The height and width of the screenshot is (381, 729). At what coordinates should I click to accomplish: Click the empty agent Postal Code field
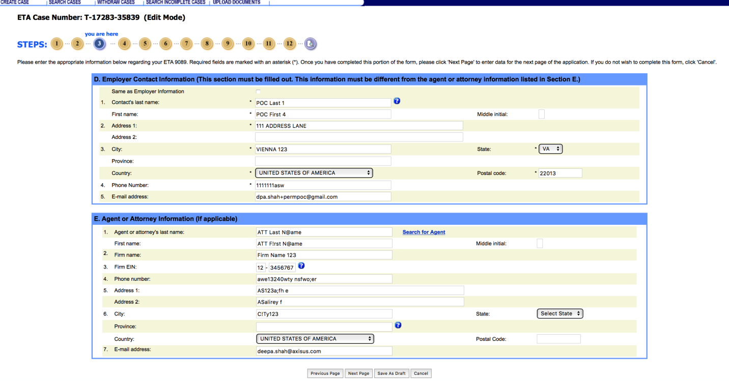(x=558, y=339)
